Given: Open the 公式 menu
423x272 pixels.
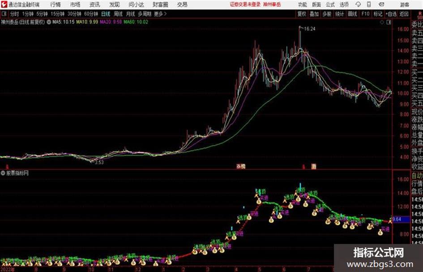Looking at the screenshot, I should click(x=330, y=4).
